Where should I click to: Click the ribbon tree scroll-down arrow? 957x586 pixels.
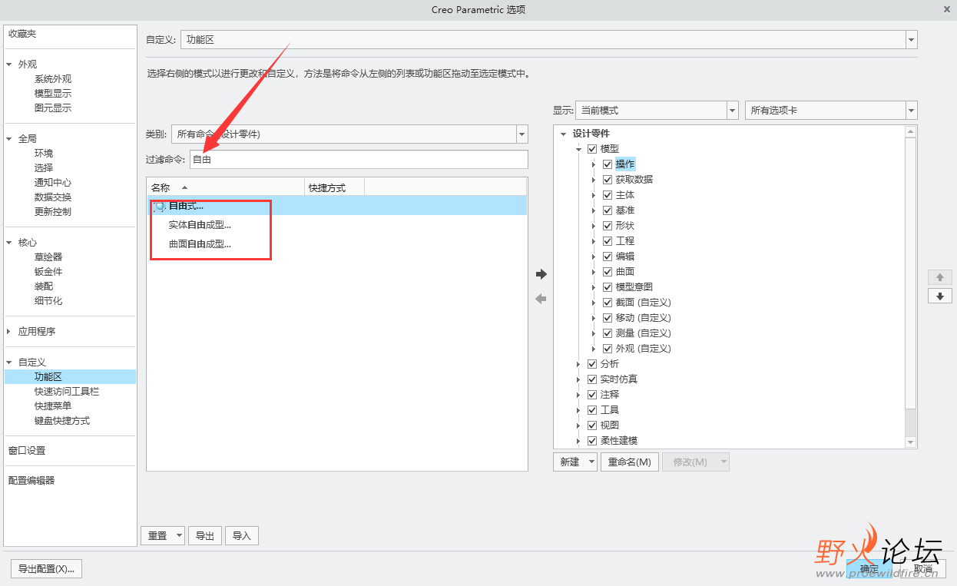[x=911, y=442]
